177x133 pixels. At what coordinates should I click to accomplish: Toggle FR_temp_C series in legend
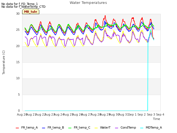pos(79,127)
